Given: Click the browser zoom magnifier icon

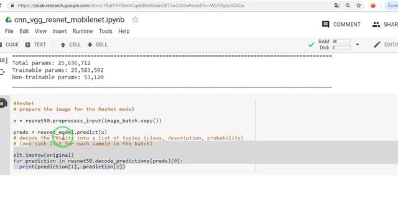Looking at the screenshot, I should tap(348, 6).
